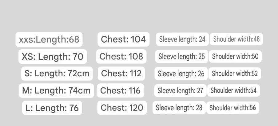The image size is (278, 126).
Task: Click the Chest: 108 label
Action: (121, 56)
